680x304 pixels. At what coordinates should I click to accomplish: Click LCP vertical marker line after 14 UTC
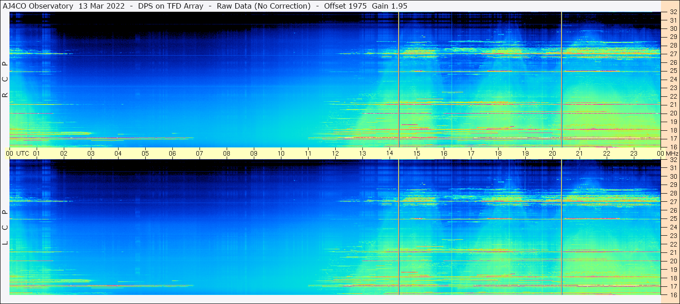(x=399, y=227)
